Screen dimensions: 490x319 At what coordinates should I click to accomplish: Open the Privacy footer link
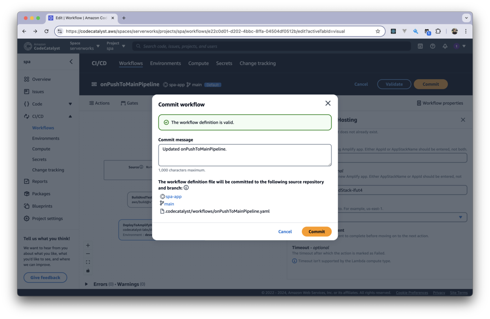[x=439, y=292]
